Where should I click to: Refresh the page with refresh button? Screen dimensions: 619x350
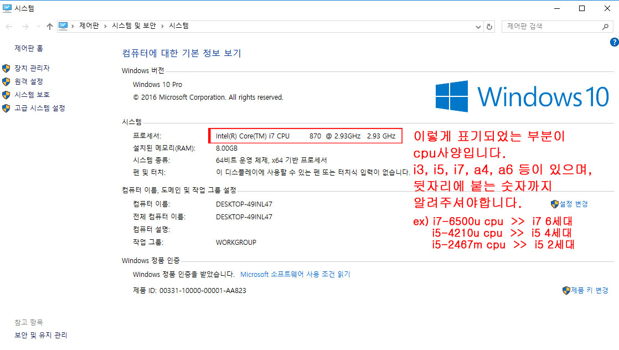coord(489,27)
